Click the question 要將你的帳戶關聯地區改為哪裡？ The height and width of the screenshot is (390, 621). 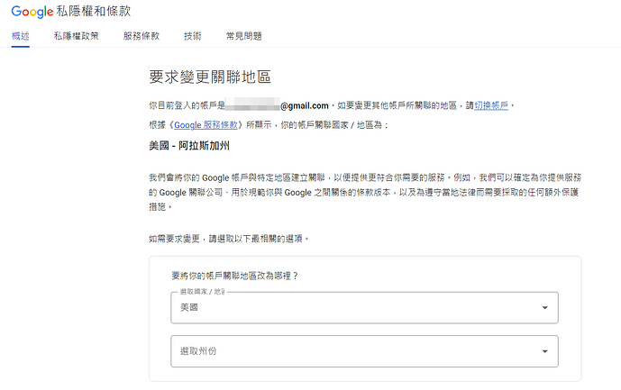pyautogui.click(x=235, y=276)
